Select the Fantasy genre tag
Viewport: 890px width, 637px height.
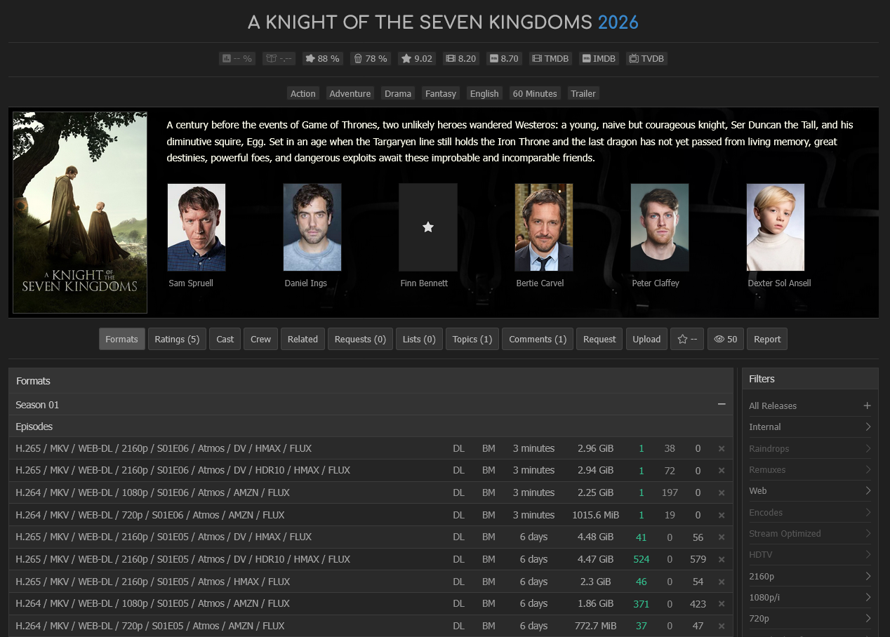point(441,93)
